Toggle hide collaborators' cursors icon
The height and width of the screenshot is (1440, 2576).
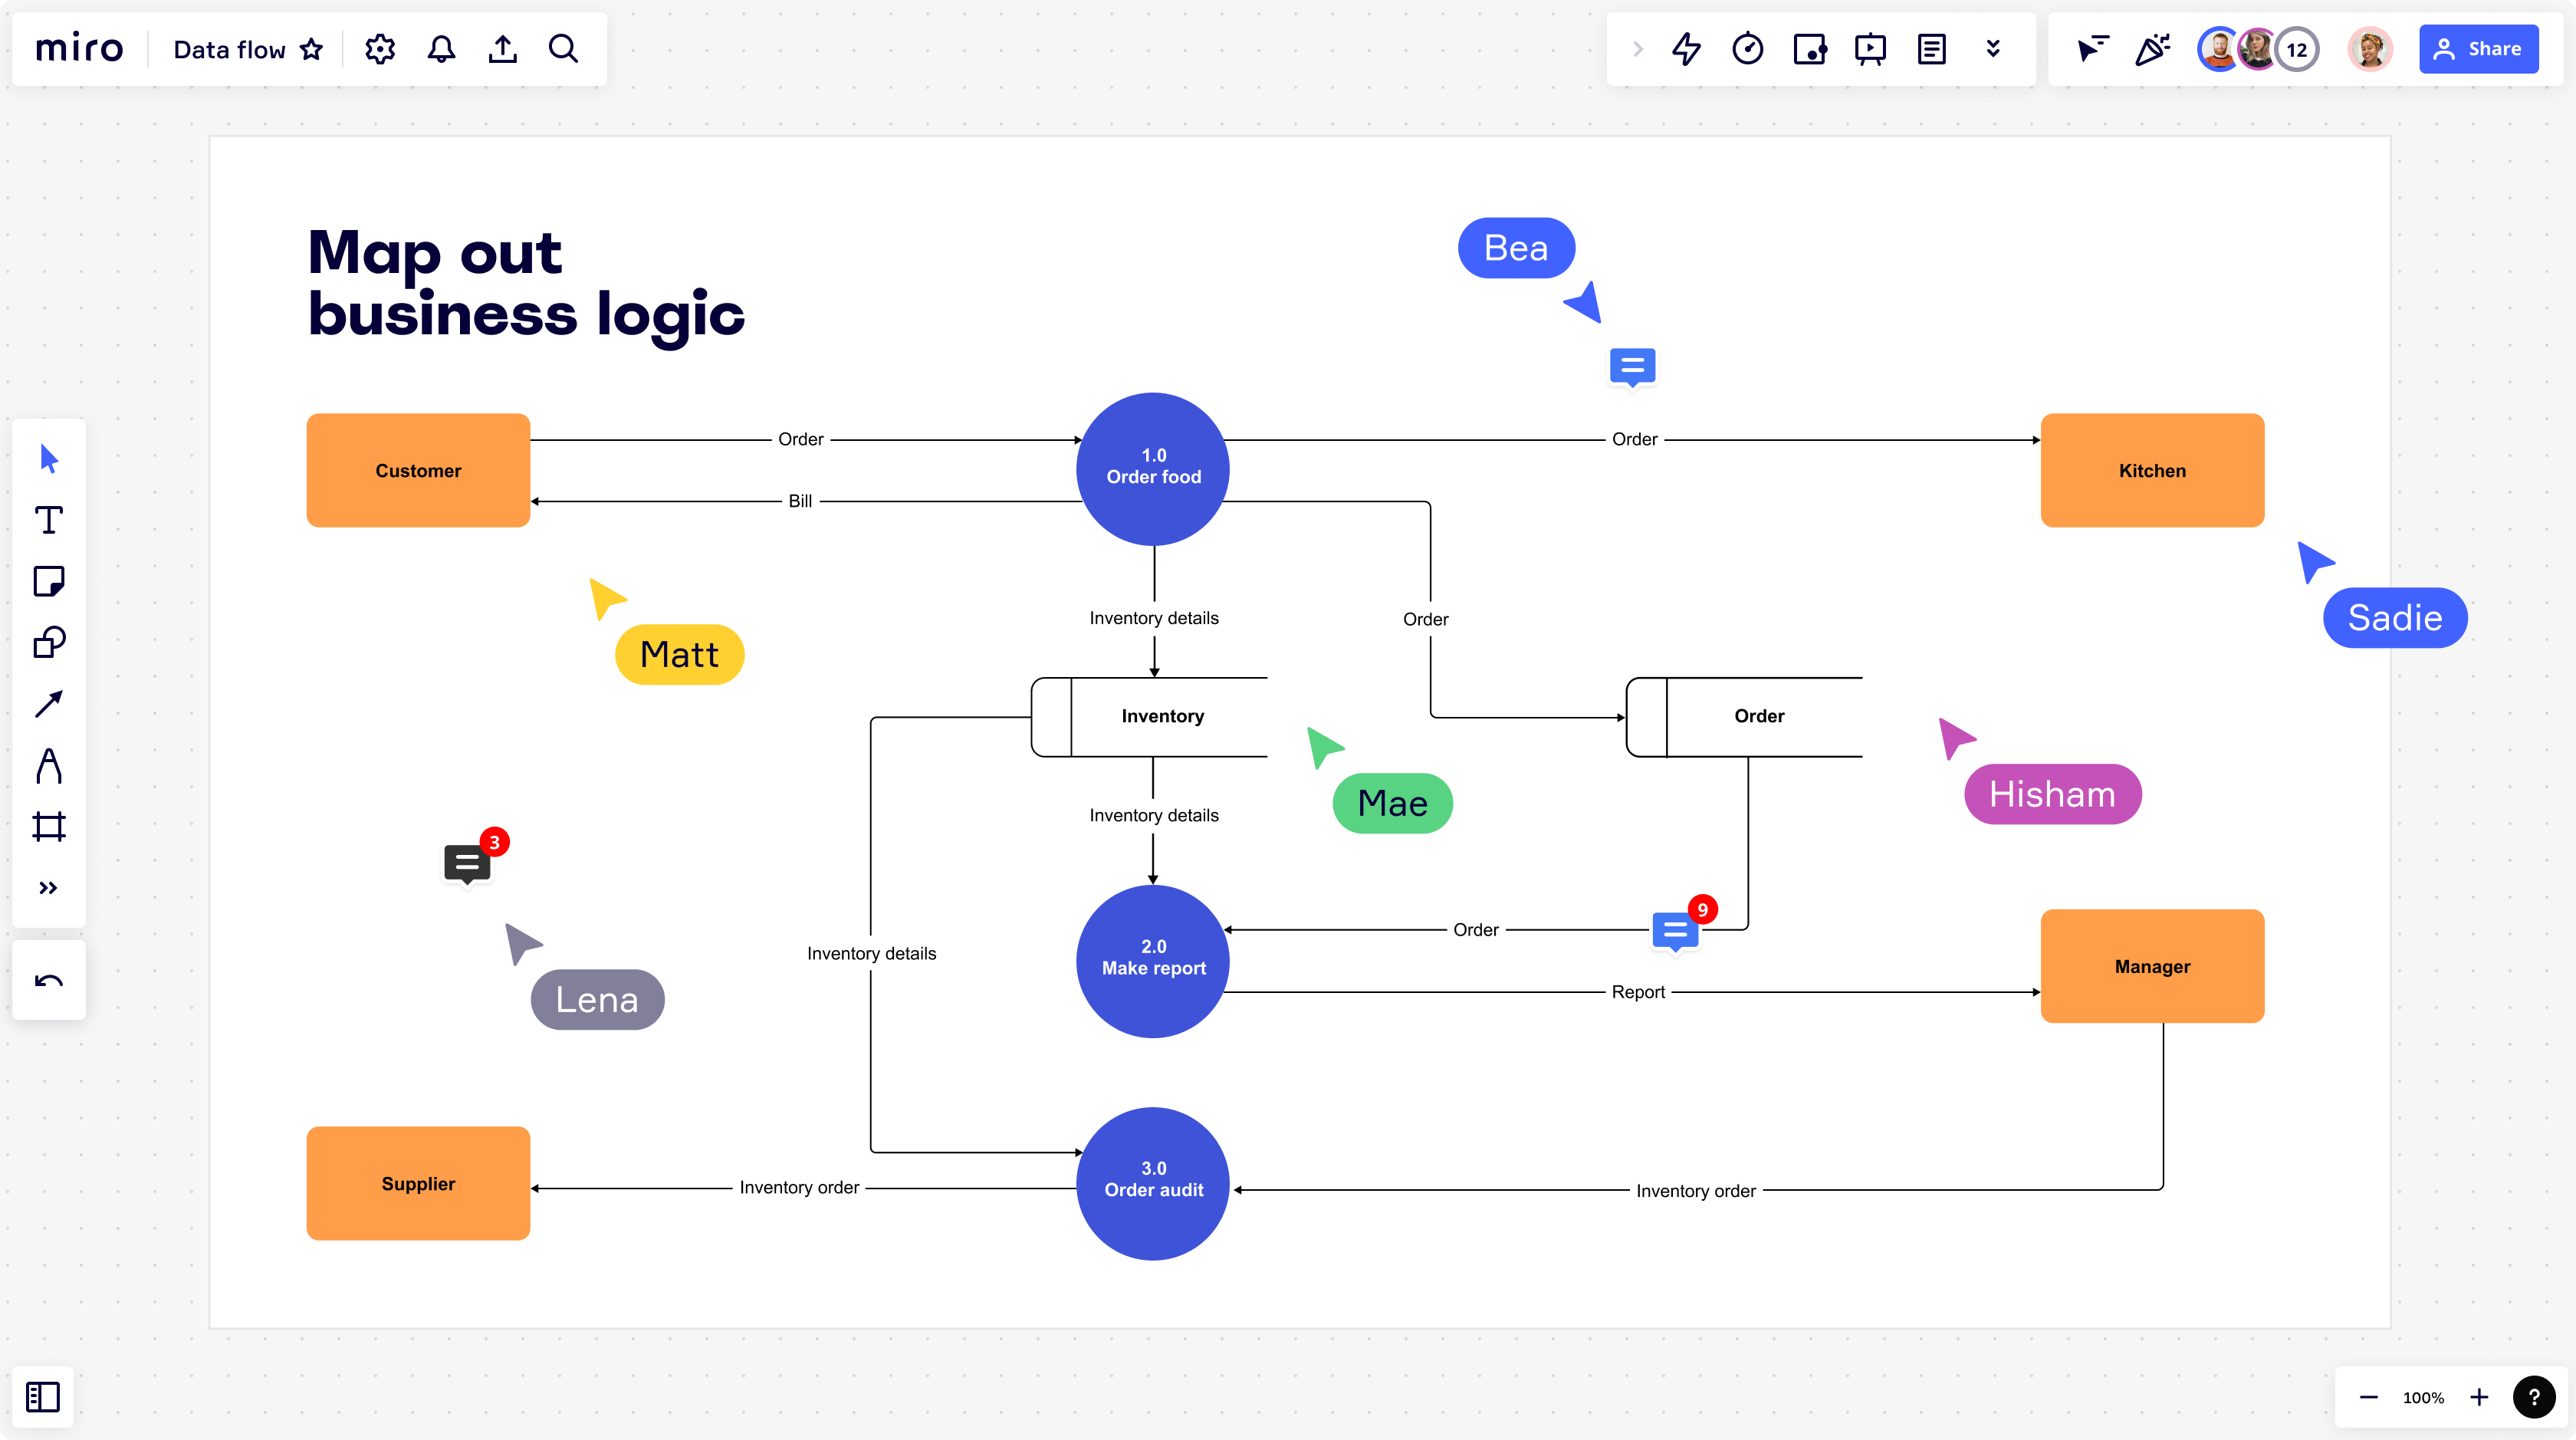coord(2092,49)
